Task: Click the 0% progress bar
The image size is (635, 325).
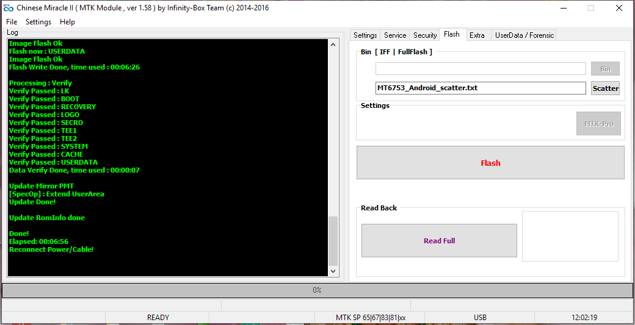Action: tap(317, 290)
